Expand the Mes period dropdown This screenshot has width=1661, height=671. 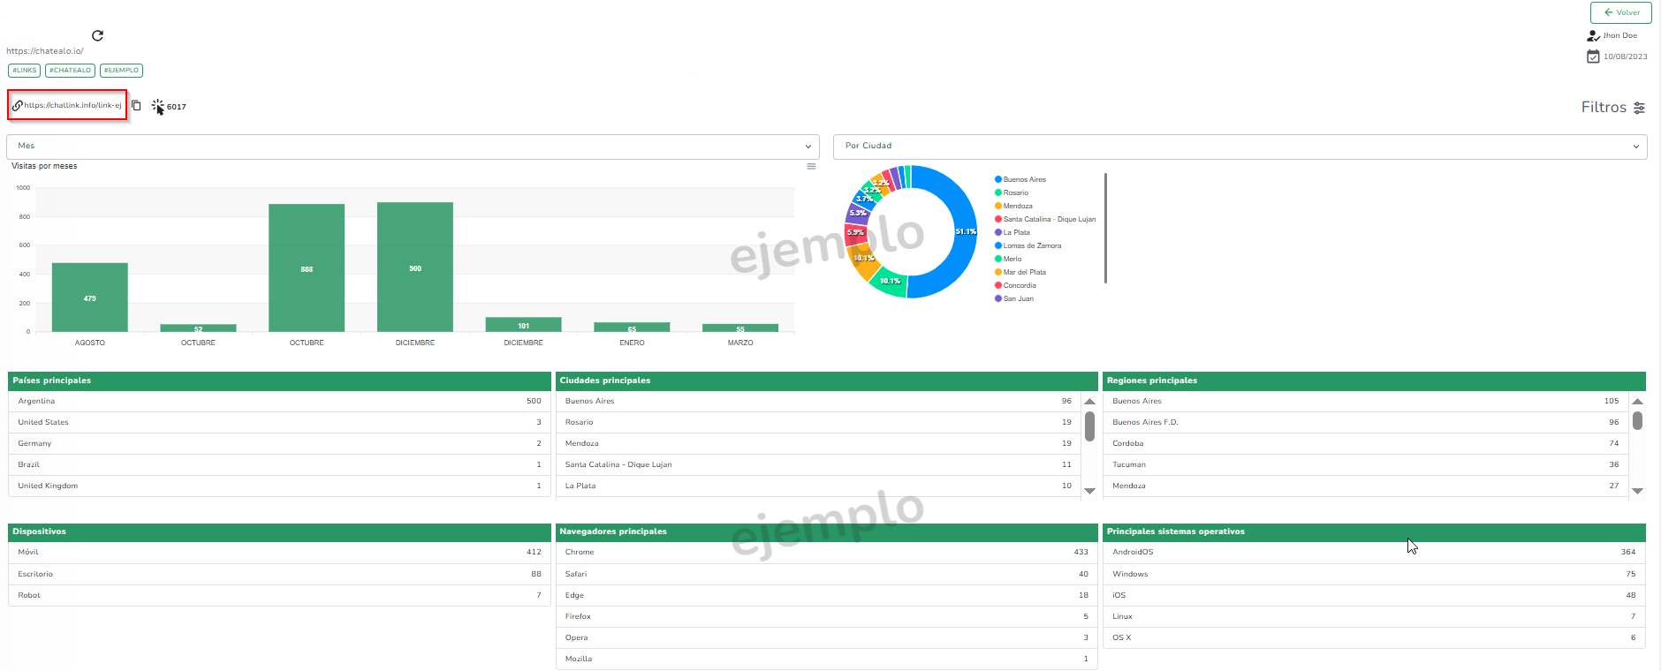pos(413,147)
